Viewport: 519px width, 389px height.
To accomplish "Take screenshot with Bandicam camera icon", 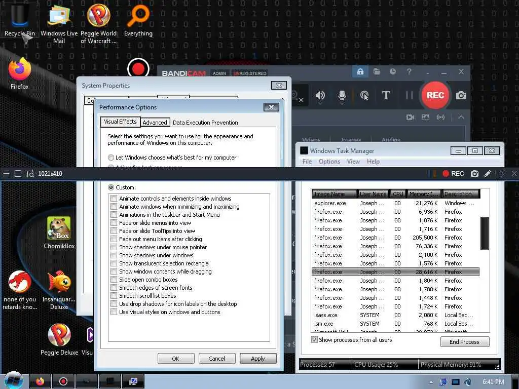I will point(461,95).
